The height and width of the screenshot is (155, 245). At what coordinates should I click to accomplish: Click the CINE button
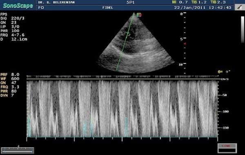227,148
